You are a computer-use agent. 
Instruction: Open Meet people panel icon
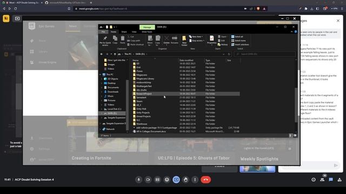click(x=322, y=179)
